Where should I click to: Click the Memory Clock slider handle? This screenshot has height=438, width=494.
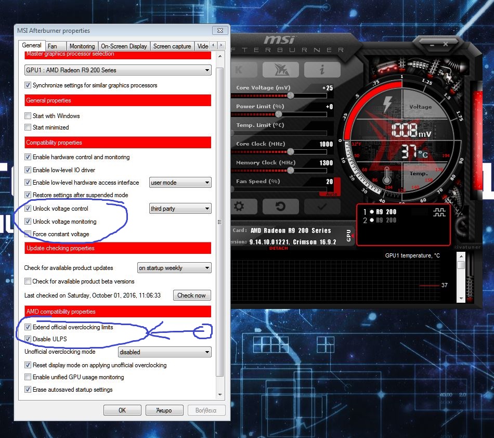click(x=291, y=171)
